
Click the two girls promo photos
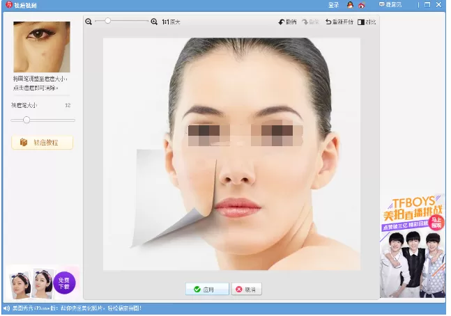31,283
